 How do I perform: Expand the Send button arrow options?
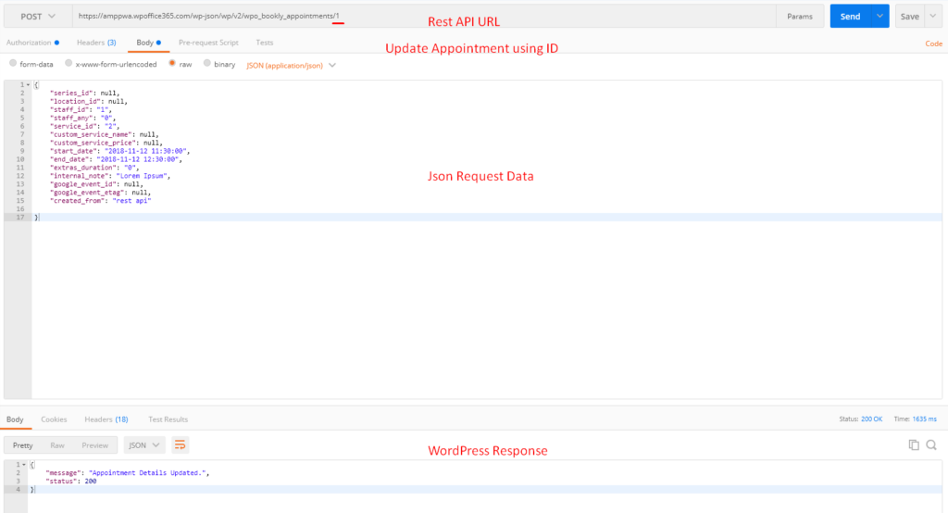[879, 17]
